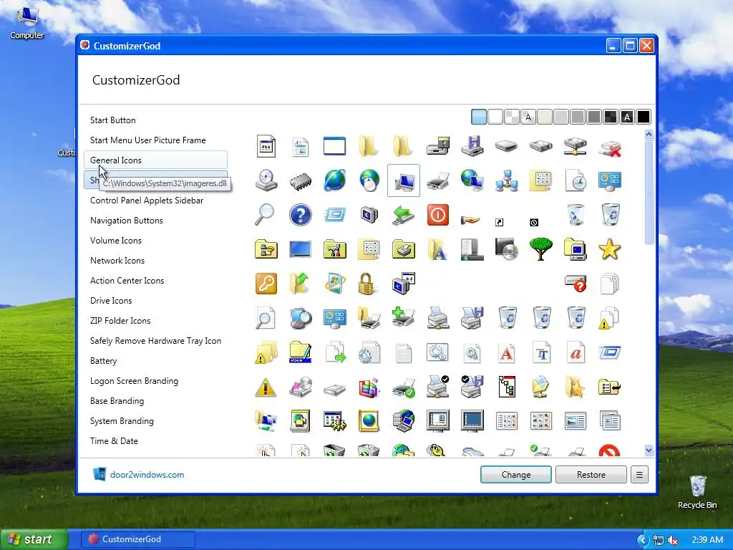Image resolution: width=733 pixels, height=550 pixels.
Task: Select the red prohibited sign icon
Action: point(610,451)
